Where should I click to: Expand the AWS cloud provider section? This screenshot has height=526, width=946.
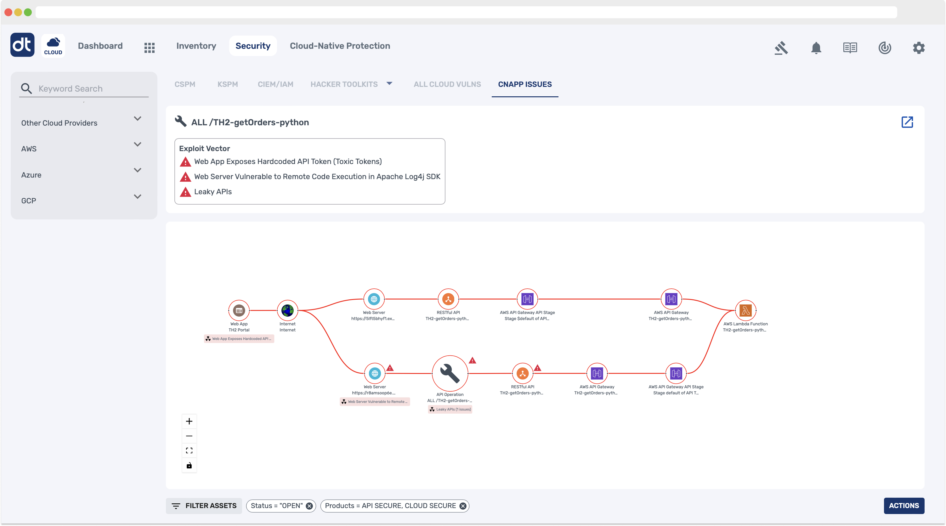click(138, 144)
